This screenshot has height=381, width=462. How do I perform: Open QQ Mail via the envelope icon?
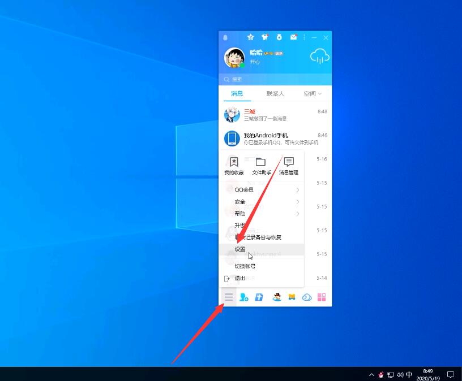coord(293,37)
